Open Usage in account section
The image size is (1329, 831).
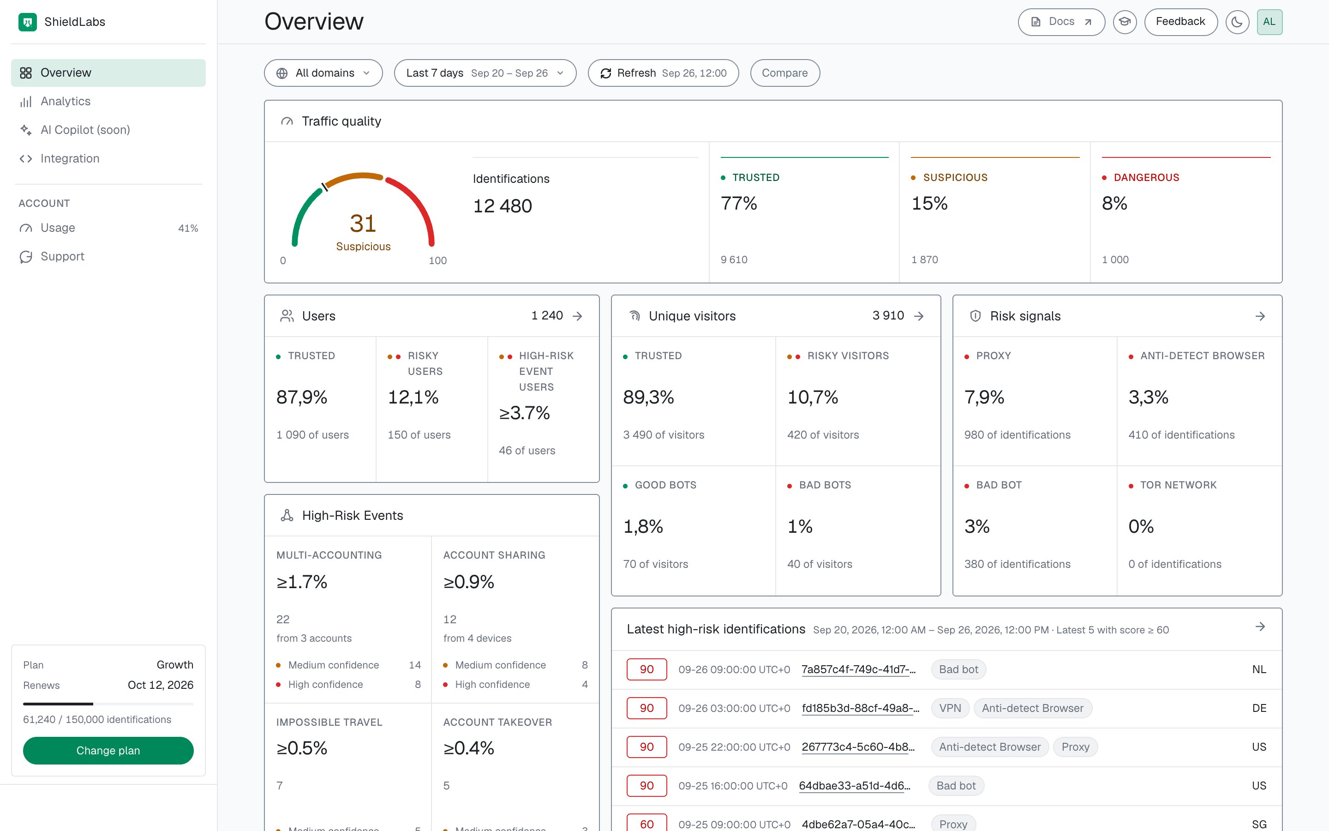(x=108, y=228)
